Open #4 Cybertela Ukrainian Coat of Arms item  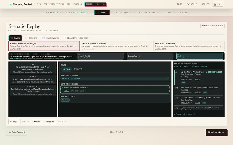[199, 108]
